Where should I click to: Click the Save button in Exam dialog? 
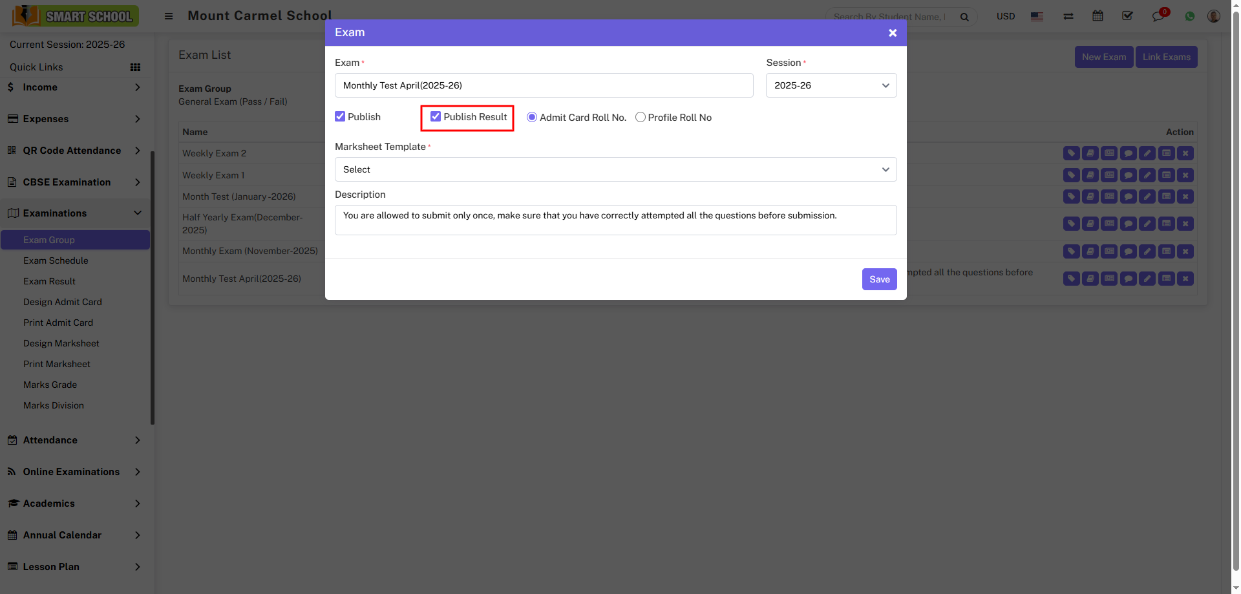pyautogui.click(x=879, y=279)
